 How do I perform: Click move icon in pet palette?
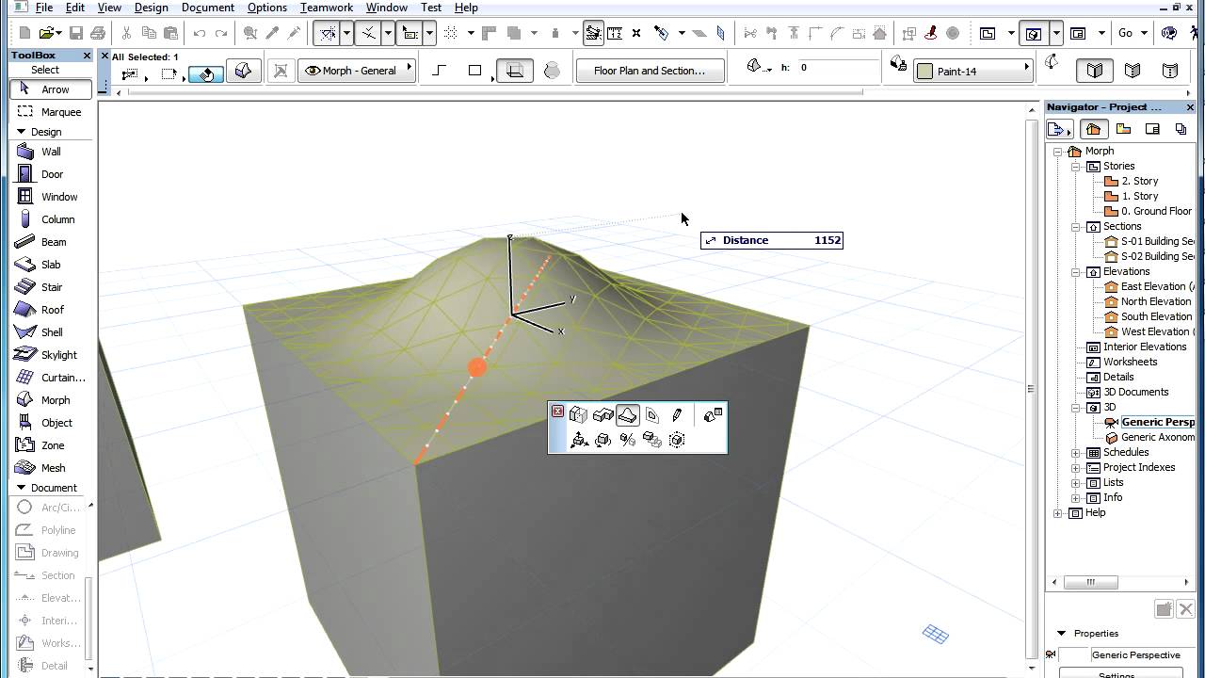579,440
